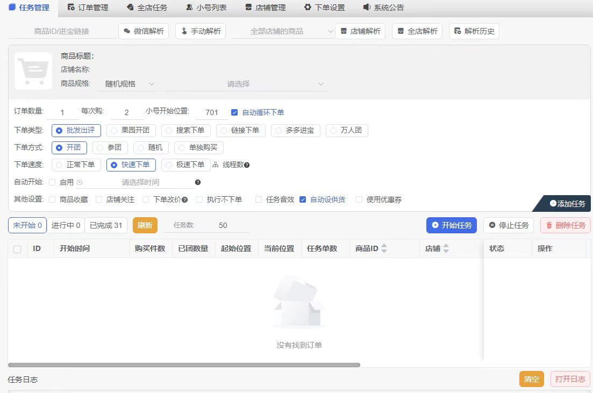Click the 任务数 input field
Image resolution: width=593 pixels, height=393 pixels.
[223, 225]
